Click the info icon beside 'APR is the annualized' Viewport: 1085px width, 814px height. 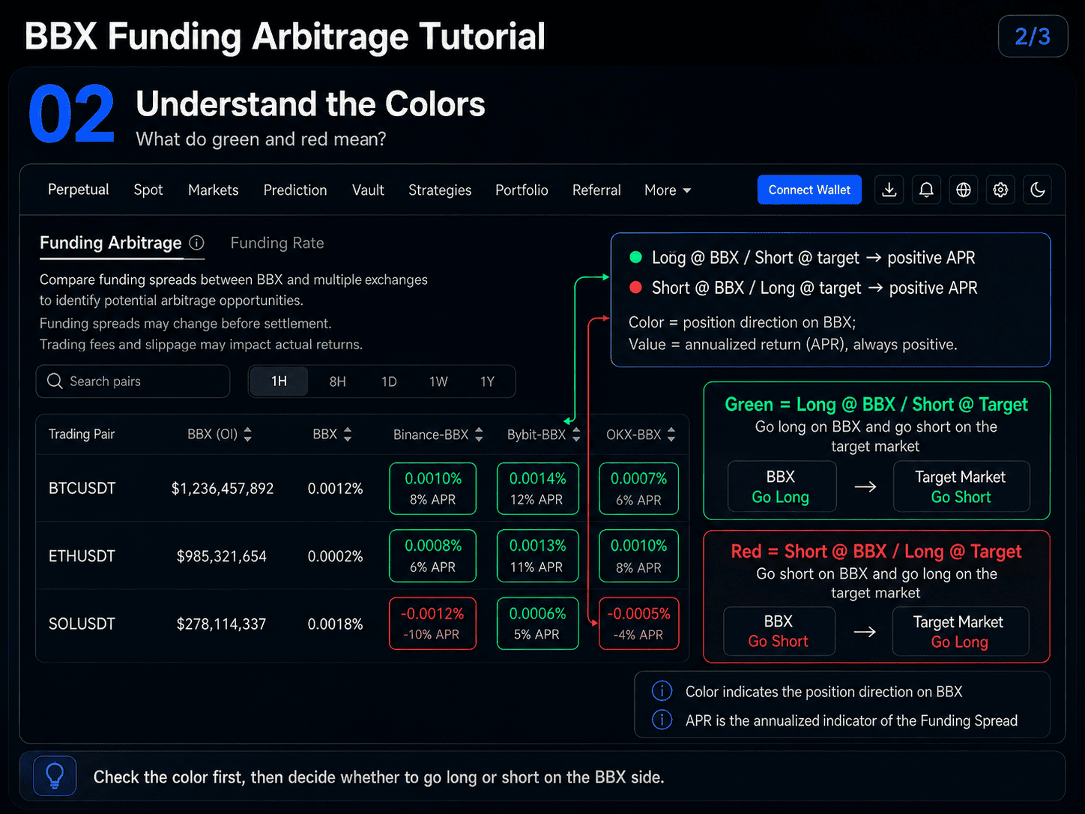coord(662,720)
